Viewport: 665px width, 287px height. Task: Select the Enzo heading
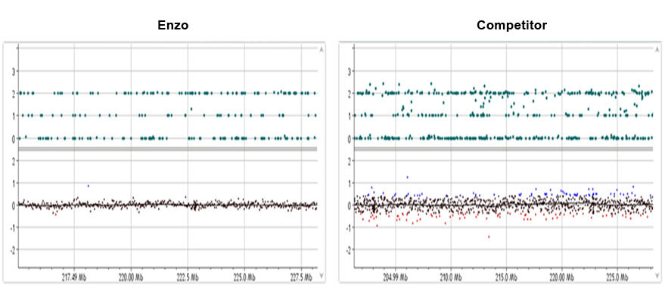tap(173, 26)
